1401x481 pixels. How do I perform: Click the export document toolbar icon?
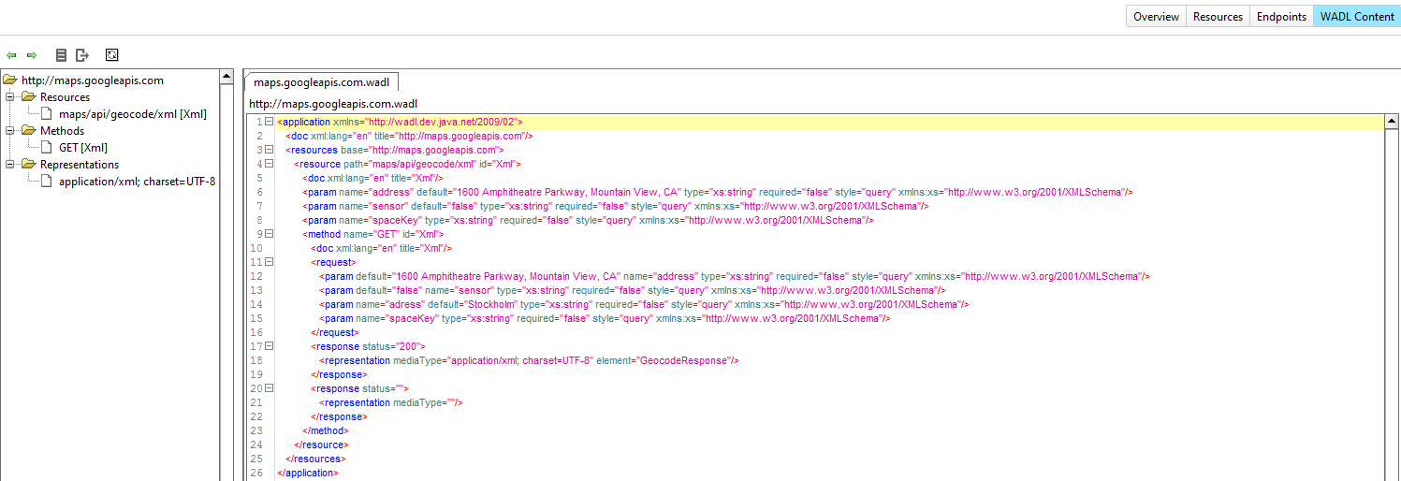click(82, 55)
